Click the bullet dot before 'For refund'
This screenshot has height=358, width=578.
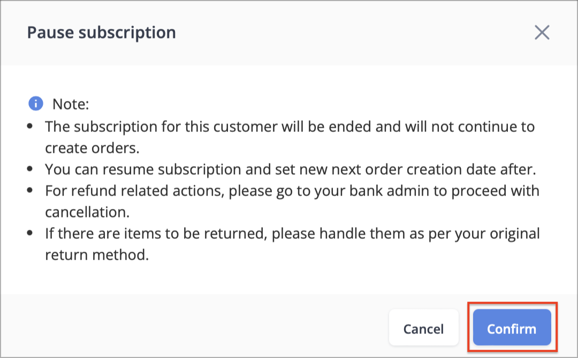[30, 191]
